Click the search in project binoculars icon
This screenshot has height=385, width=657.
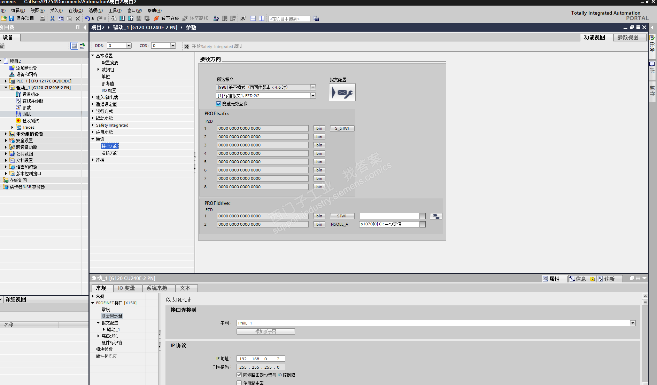[x=316, y=18]
